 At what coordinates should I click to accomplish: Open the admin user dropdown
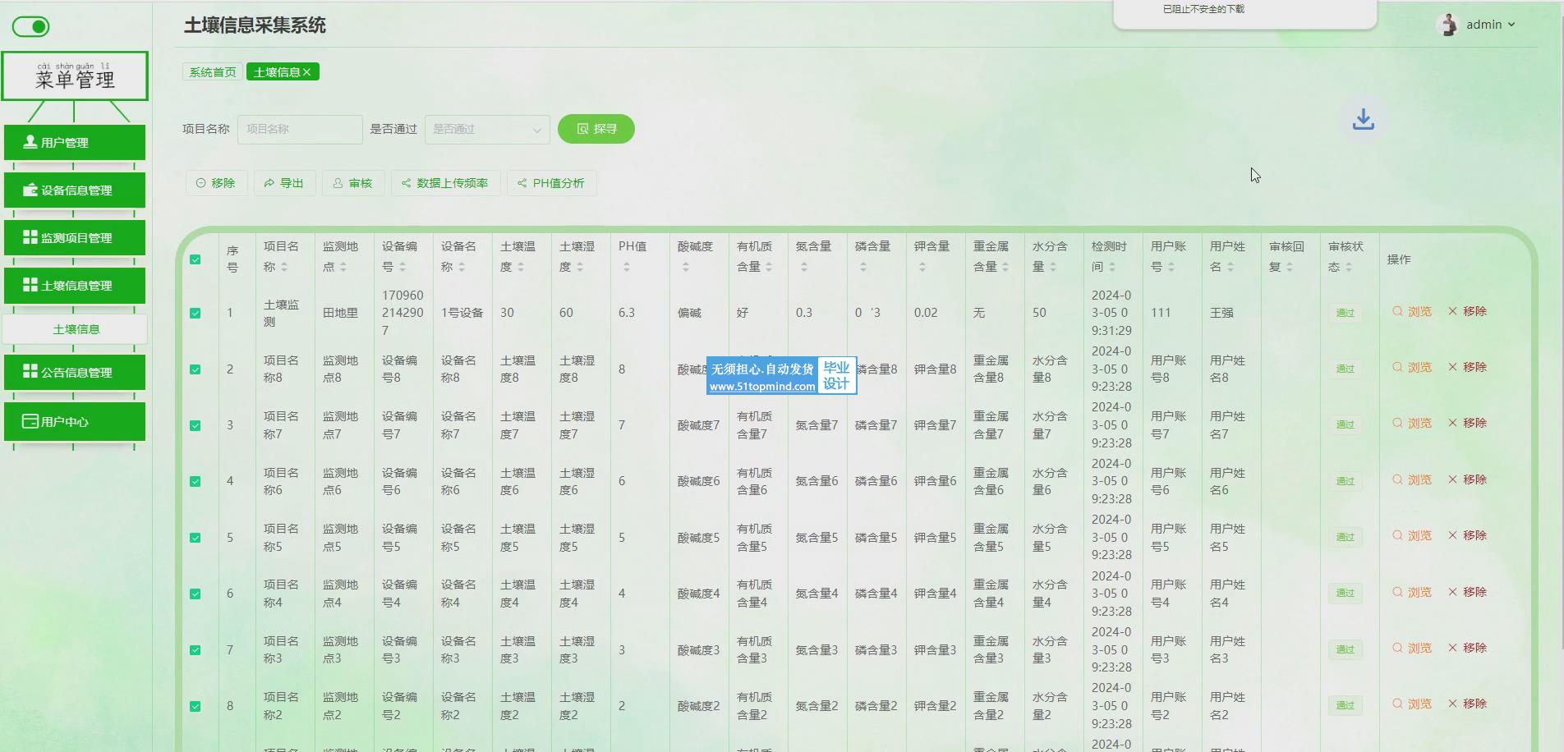1490,25
